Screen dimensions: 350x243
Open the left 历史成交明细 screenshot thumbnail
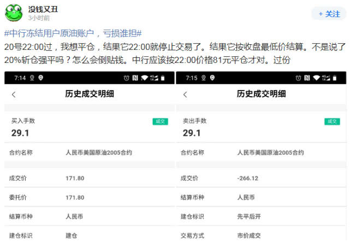(x=89, y=157)
